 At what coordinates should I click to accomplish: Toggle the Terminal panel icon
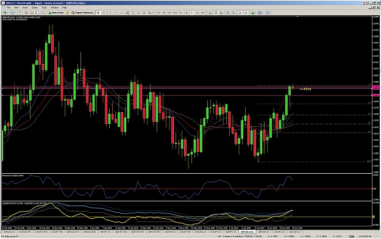[37, 13]
